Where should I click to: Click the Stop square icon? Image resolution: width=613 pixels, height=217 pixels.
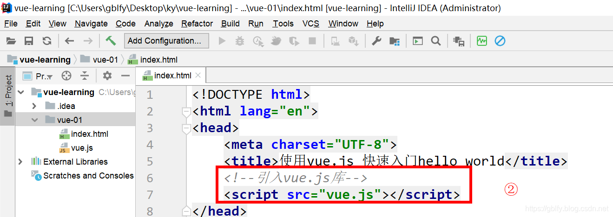tap(312, 41)
